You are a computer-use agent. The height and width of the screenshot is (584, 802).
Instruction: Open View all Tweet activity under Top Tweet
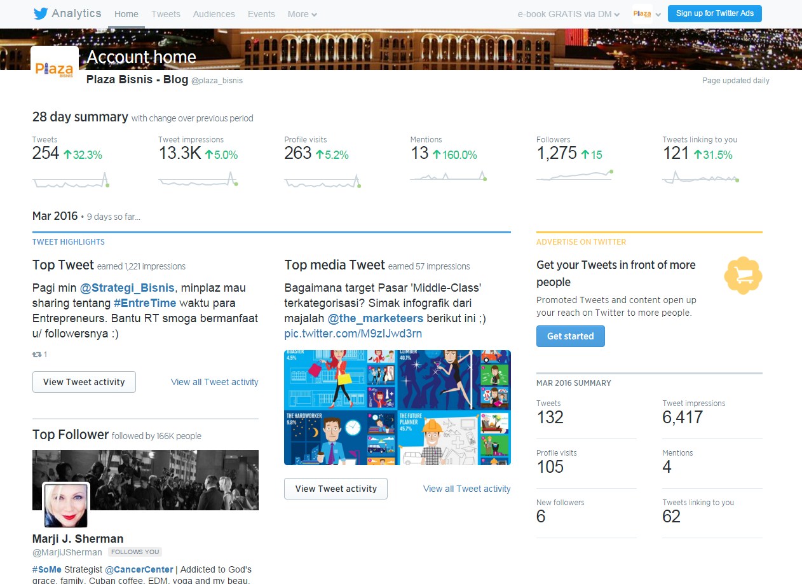tap(215, 382)
